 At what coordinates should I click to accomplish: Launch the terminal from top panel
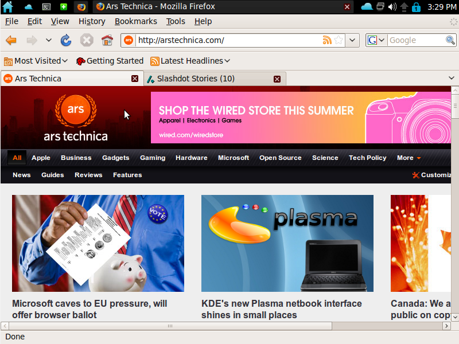[46, 7]
